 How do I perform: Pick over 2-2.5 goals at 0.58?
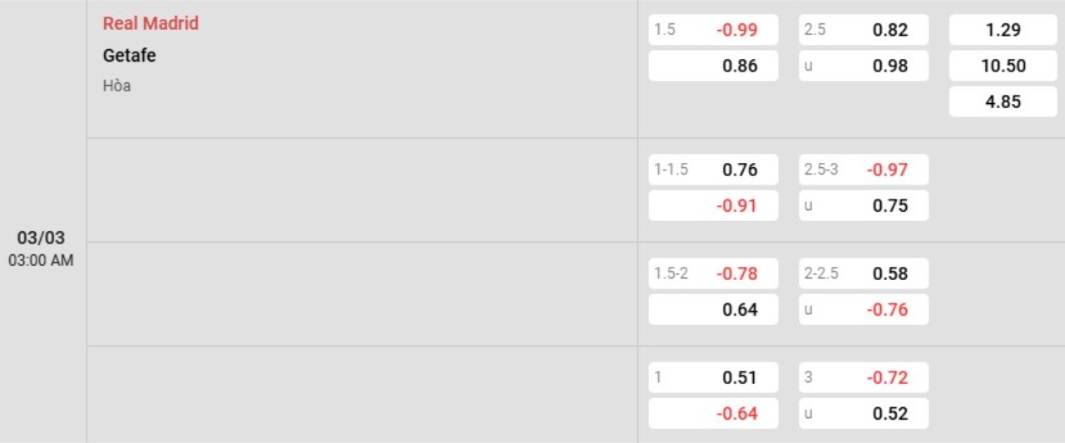pos(864,273)
